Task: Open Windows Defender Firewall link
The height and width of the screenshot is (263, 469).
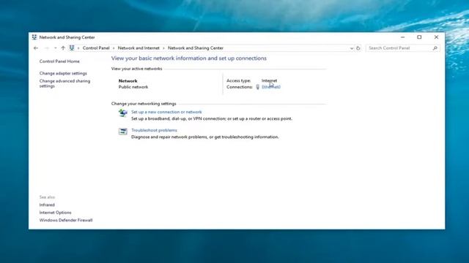Action: pos(66,220)
